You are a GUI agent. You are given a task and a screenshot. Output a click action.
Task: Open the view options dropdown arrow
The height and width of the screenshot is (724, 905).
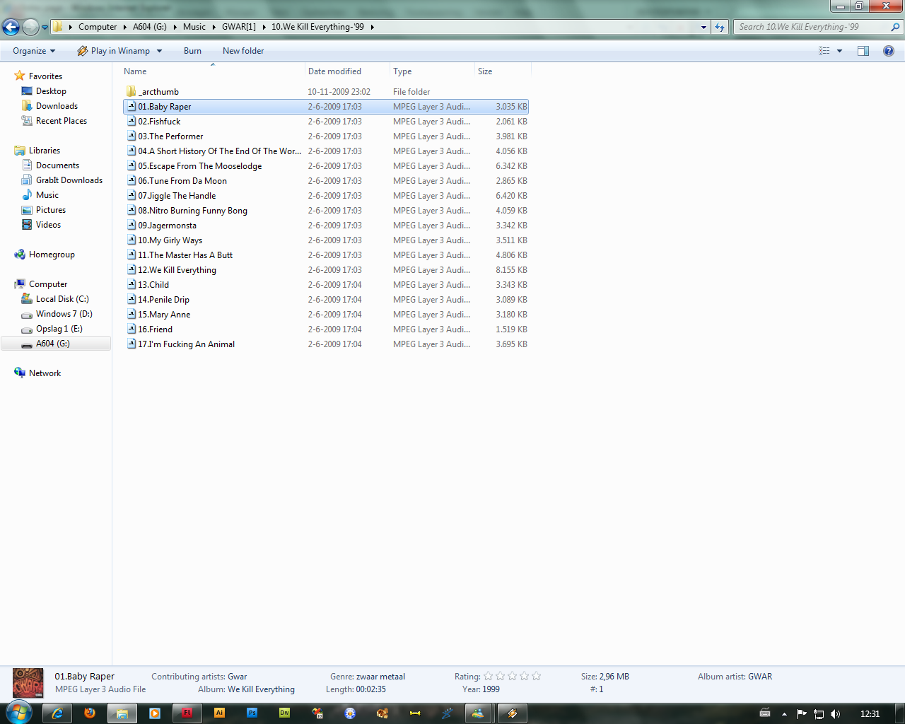point(840,51)
